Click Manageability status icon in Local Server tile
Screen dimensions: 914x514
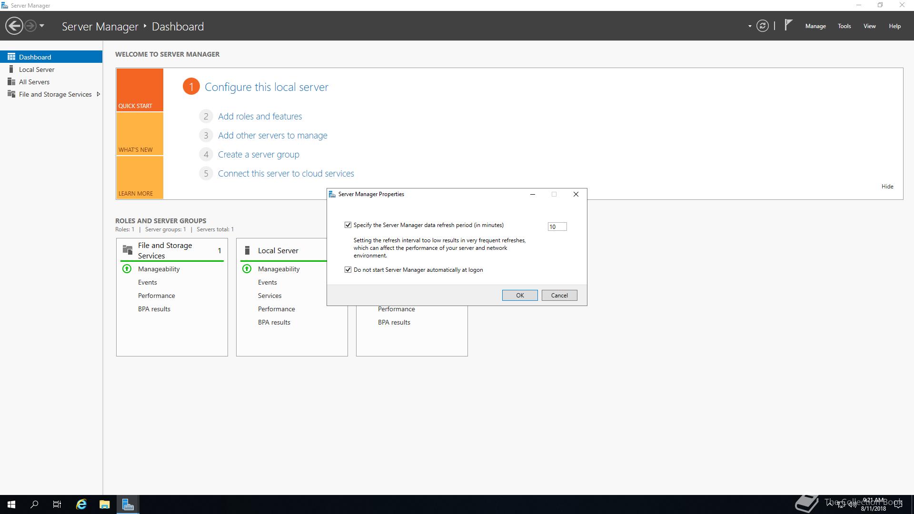(247, 269)
